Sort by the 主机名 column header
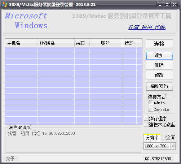181x164 pixels. point(21,43)
